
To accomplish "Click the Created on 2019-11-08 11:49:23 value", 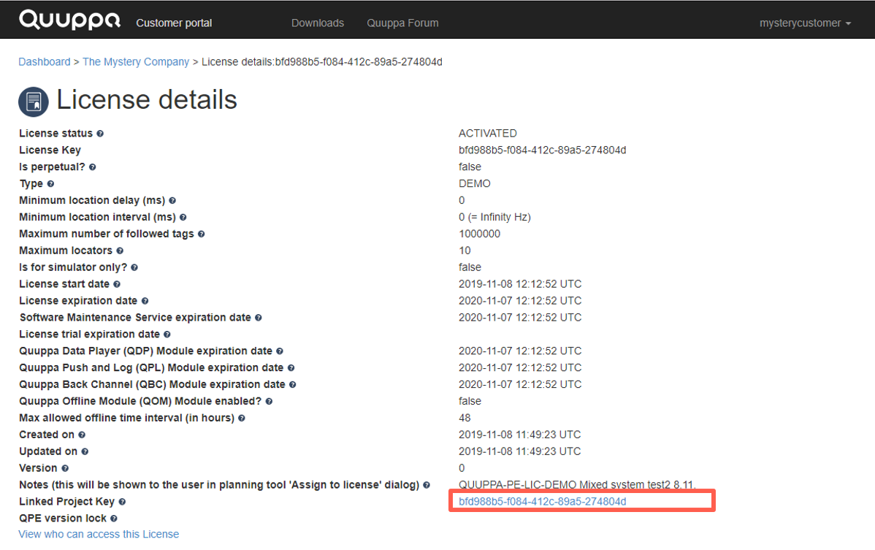I will coord(519,435).
